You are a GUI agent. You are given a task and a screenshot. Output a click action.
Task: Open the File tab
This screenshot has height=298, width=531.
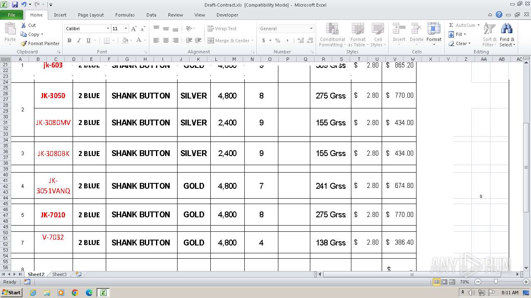coord(12,15)
